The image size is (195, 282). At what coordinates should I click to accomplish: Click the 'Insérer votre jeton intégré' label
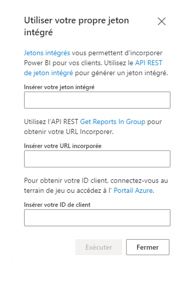click(x=59, y=87)
